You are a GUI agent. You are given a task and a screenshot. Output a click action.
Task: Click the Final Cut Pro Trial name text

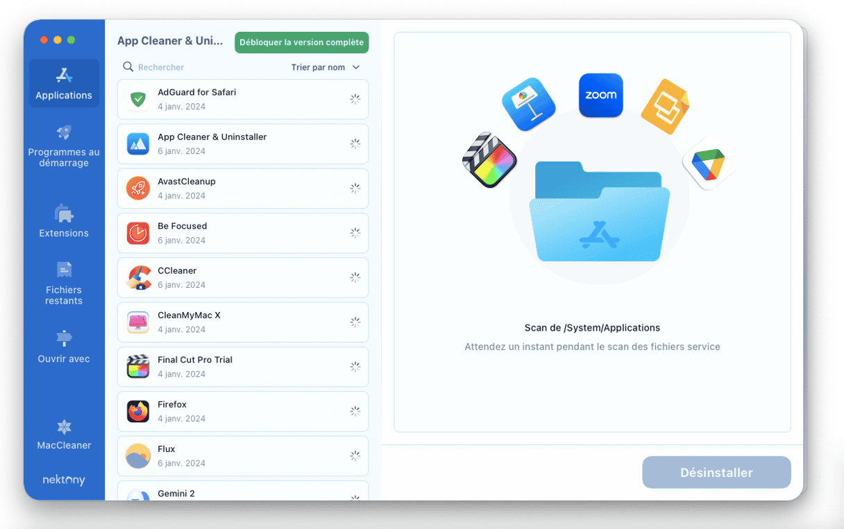[x=195, y=360]
